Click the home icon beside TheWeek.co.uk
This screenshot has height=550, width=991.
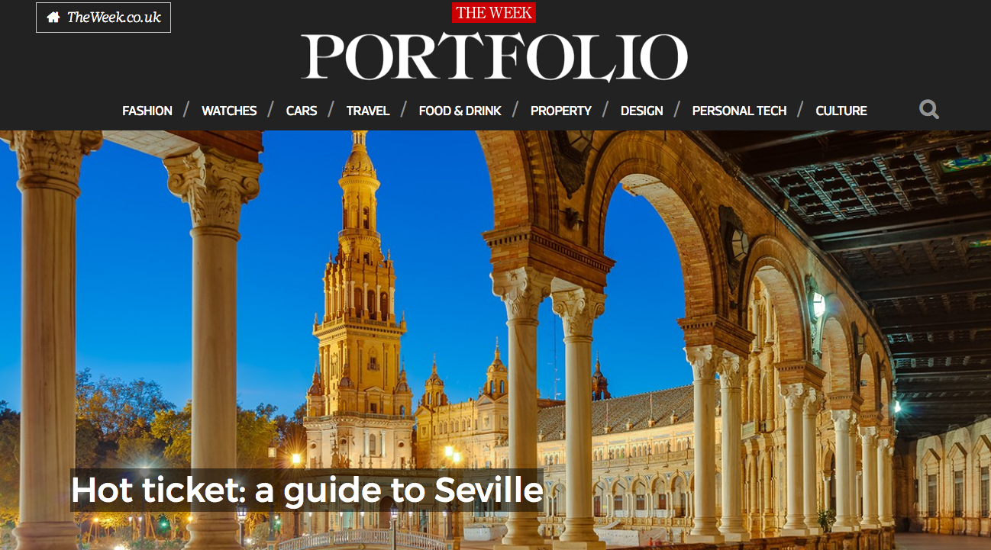[53, 18]
